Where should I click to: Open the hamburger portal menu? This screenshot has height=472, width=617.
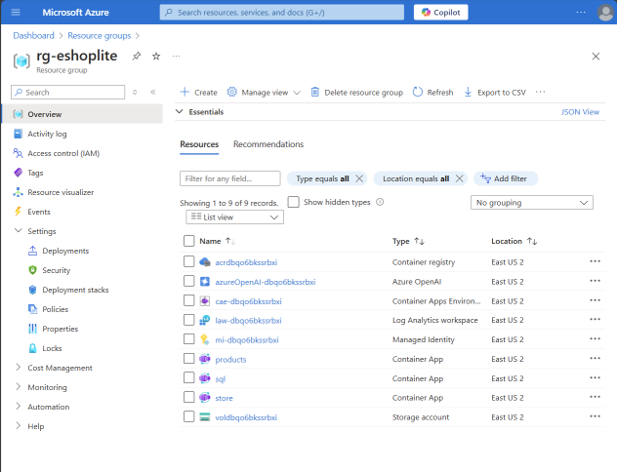click(16, 12)
